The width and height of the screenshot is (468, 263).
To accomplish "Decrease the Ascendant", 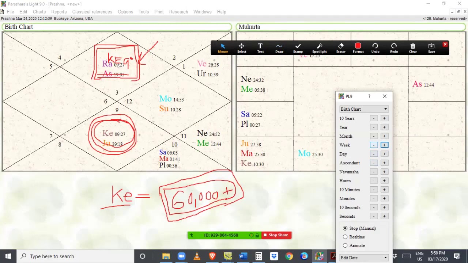I will point(374,163).
